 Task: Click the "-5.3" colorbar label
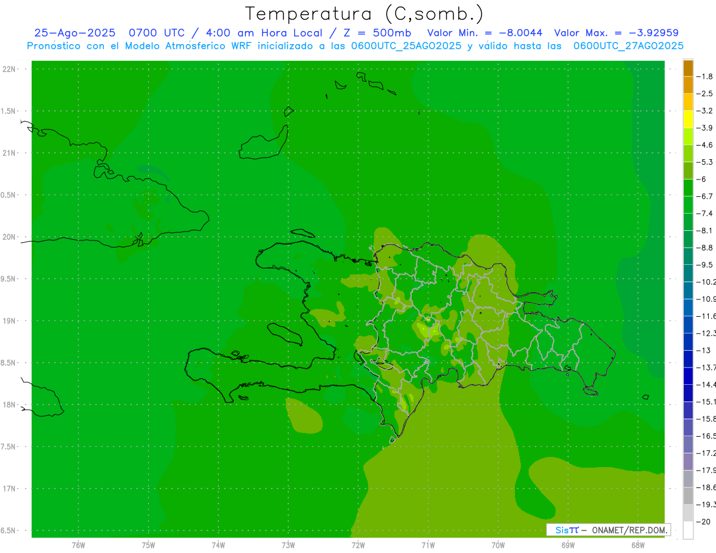(705, 162)
